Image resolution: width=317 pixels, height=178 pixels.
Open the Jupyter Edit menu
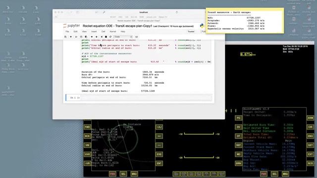point(75,32)
